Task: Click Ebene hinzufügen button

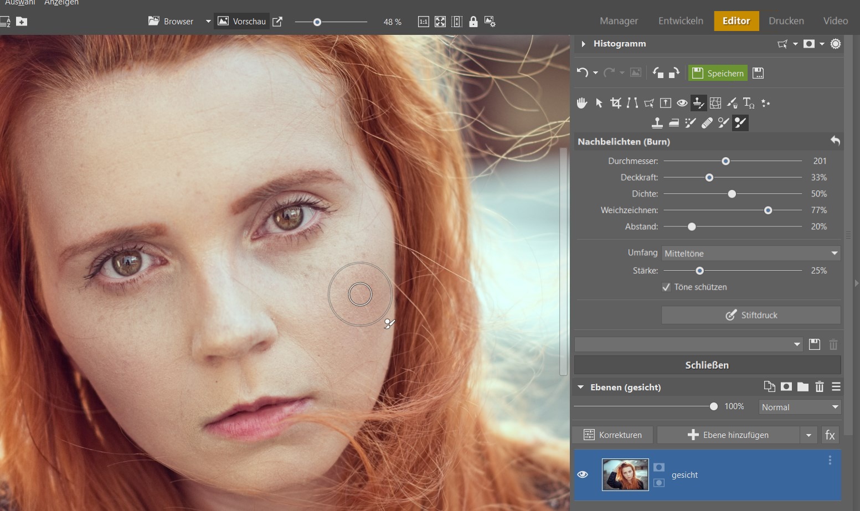Action: [728, 435]
